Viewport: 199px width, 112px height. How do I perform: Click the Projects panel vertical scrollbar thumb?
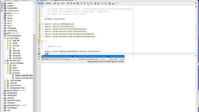[x=34, y=73]
